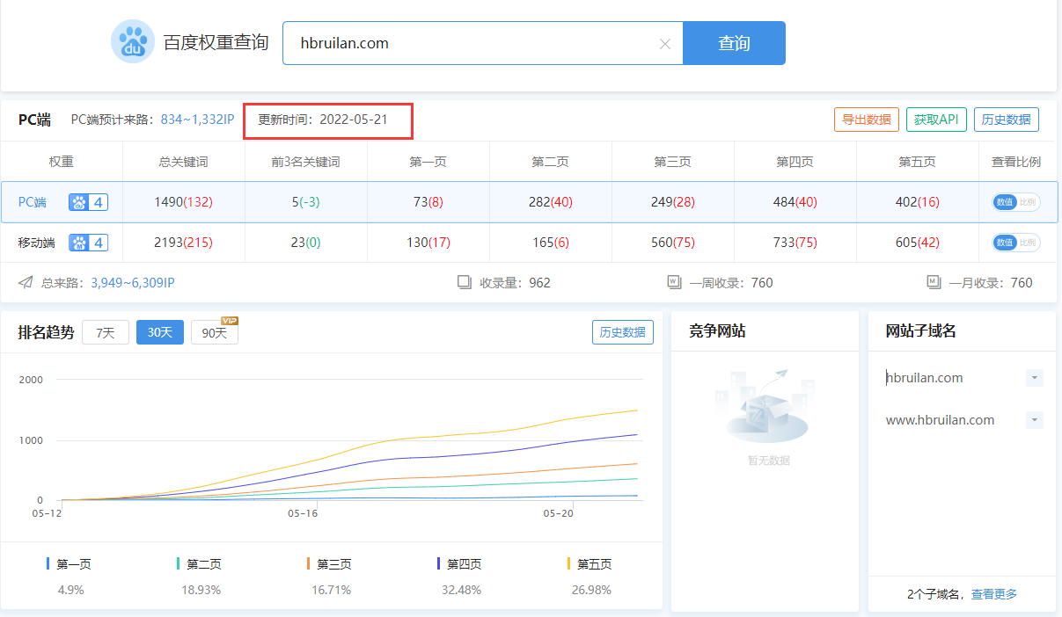The height and width of the screenshot is (617, 1062).
Task: Open 历史数据 in PC端 header
Action: point(1007,120)
